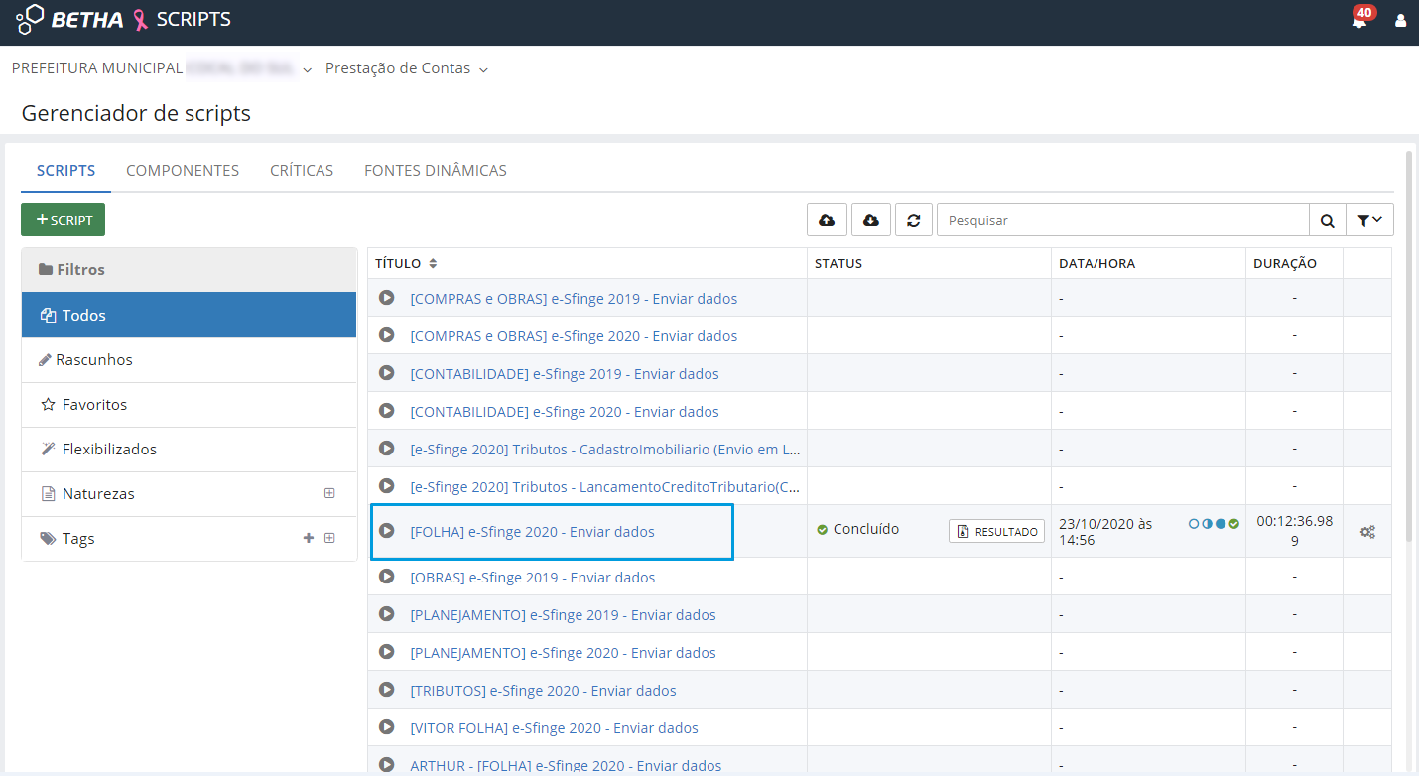
Task: Run [FOLHA] e-Sfinge 2020 script
Action: [387, 531]
